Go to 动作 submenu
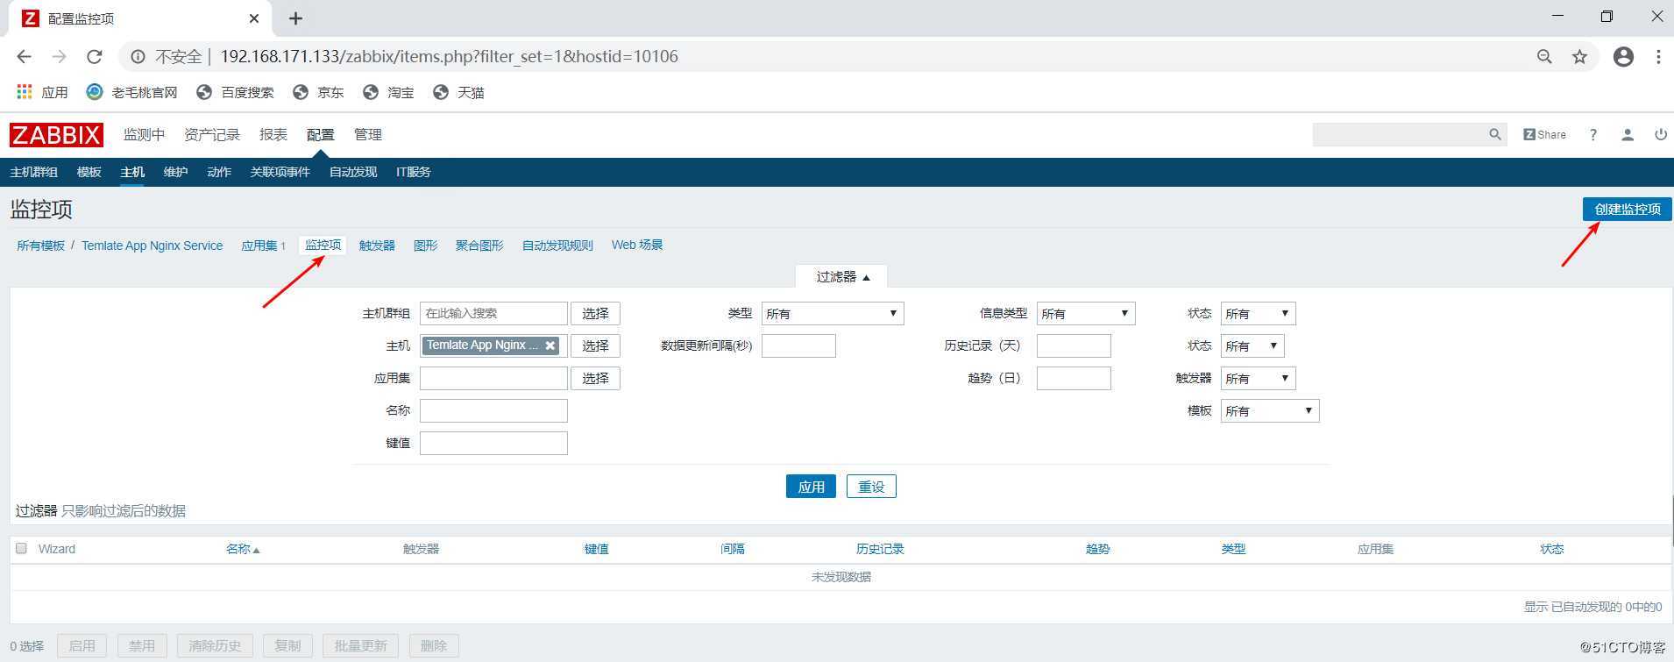 (219, 172)
